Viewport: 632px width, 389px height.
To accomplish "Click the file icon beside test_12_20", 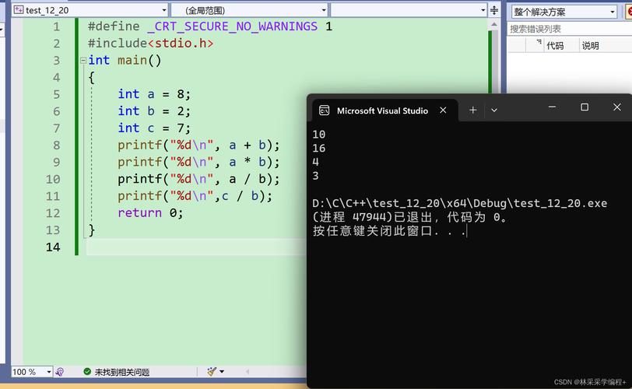I will pos(19,10).
